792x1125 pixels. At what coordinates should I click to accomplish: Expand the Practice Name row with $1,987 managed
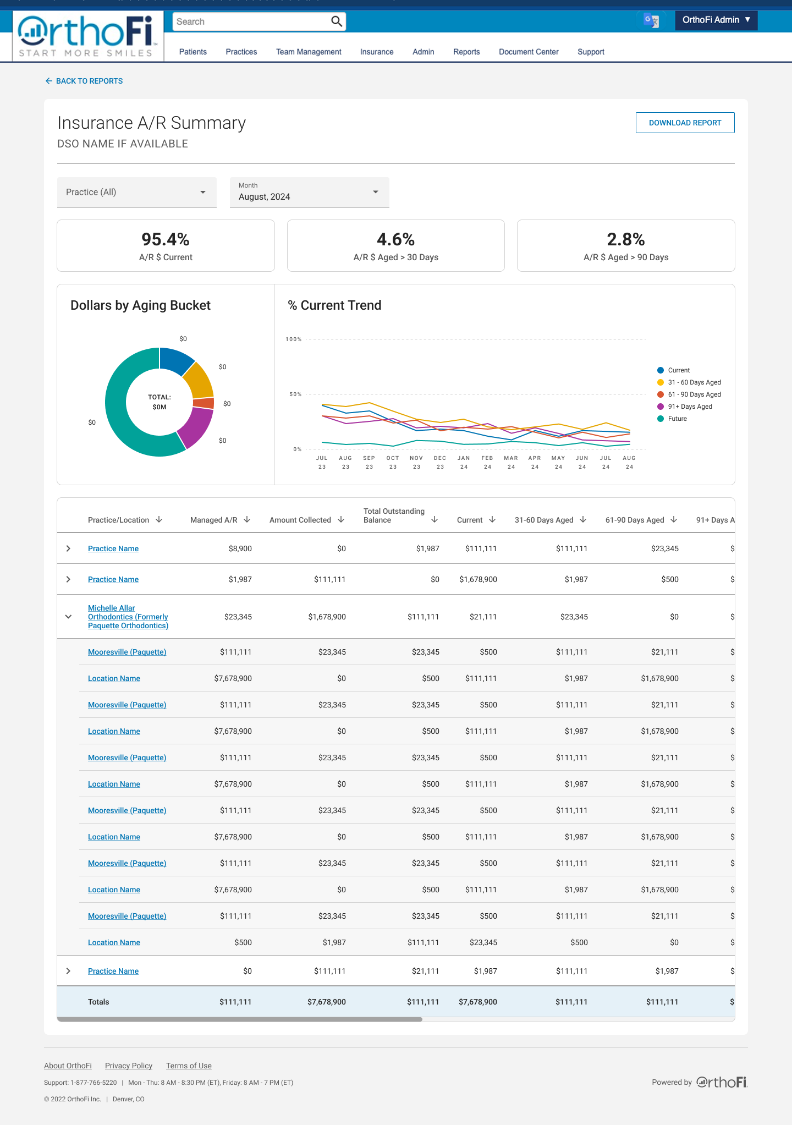click(68, 579)
